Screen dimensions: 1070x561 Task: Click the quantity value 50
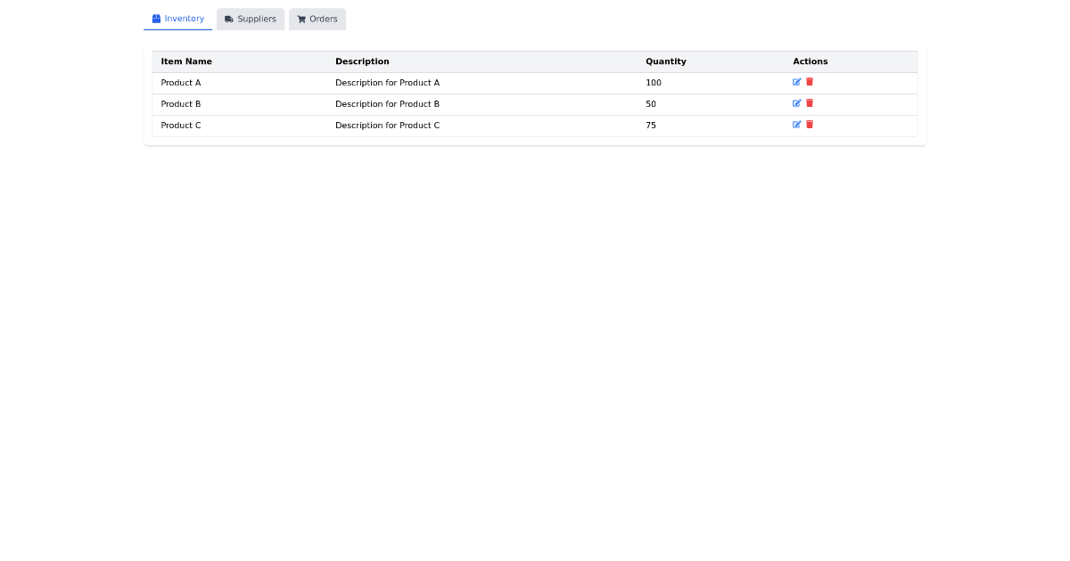[651, 104]
